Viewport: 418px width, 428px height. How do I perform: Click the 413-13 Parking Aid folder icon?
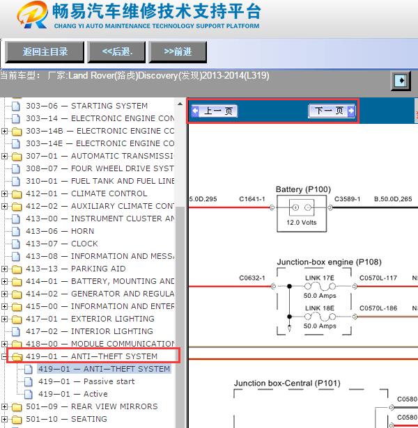coord(17,269)
